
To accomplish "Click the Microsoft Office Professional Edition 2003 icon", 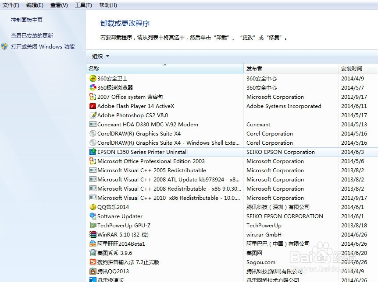I will point(93,161).
